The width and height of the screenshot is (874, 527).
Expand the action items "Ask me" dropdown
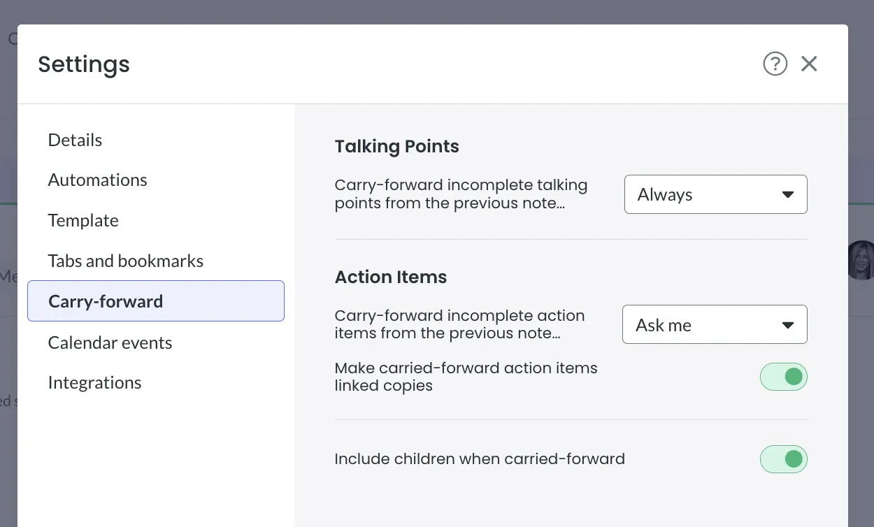tap(715, 324)
